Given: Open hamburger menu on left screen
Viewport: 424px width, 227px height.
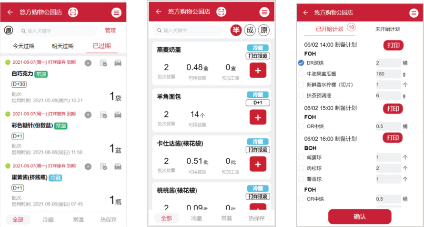Looking at the screenshot, I should (x=116, y=12).
